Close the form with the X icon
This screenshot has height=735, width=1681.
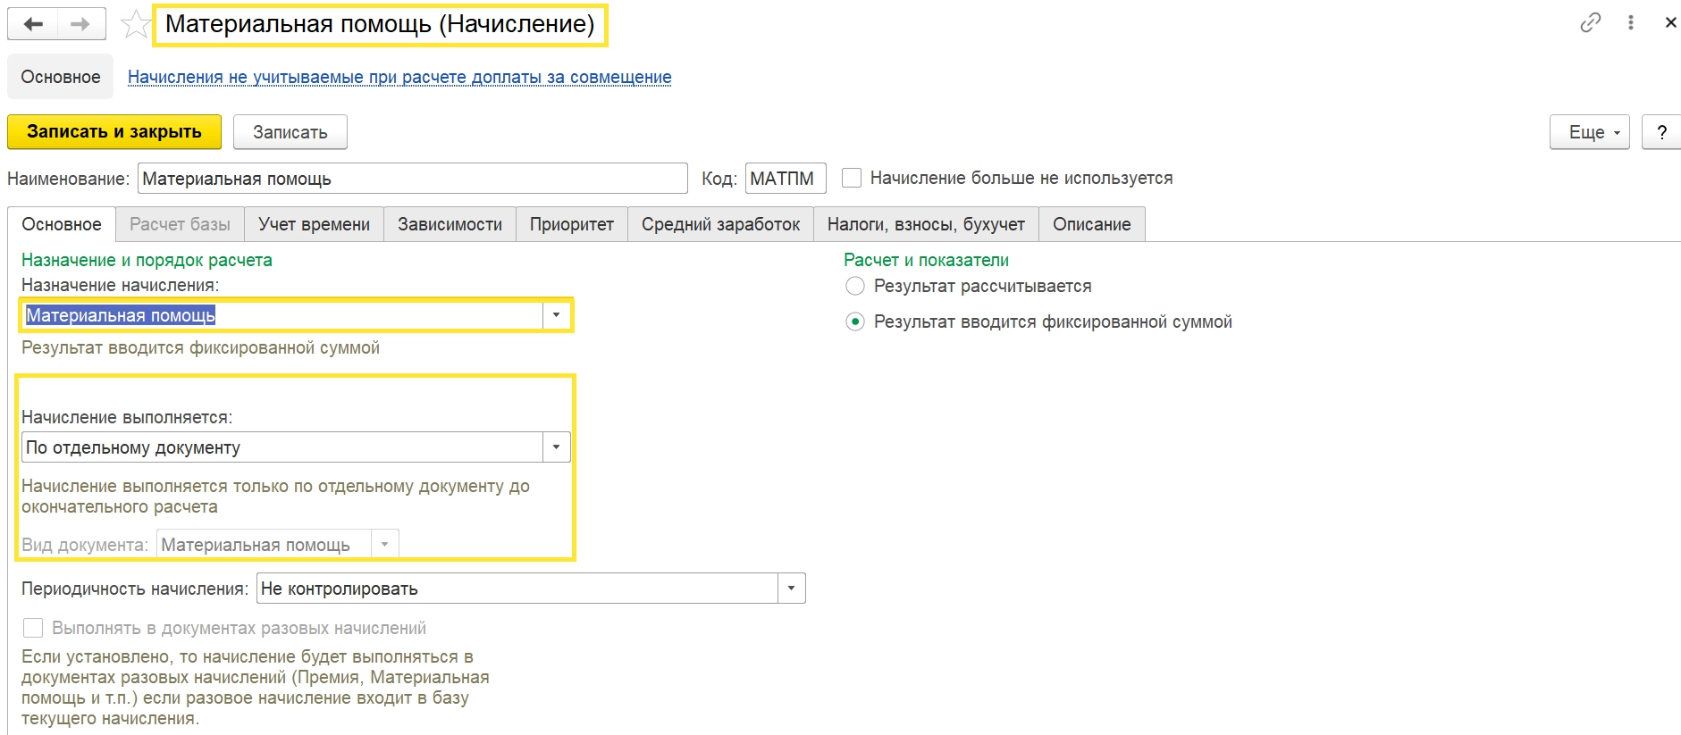[x=1670, y=22]
